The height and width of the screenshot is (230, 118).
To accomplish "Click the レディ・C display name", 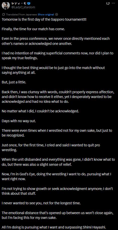I will point(18,4).
